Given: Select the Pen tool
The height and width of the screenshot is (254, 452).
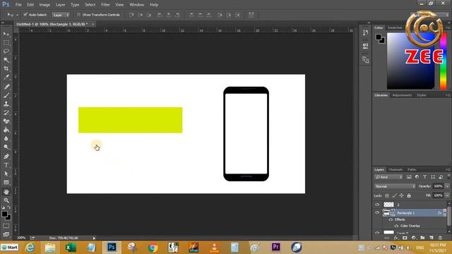Looking at the screenshot, I should (x=6, y=157).
